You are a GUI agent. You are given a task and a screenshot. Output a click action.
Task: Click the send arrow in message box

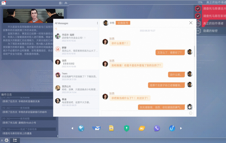click(x=191, y=113)
